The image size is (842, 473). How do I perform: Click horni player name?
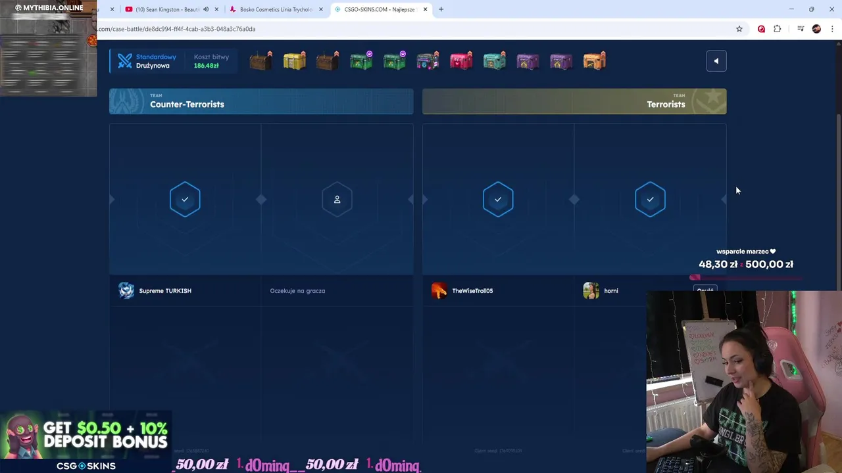(611, 290)
